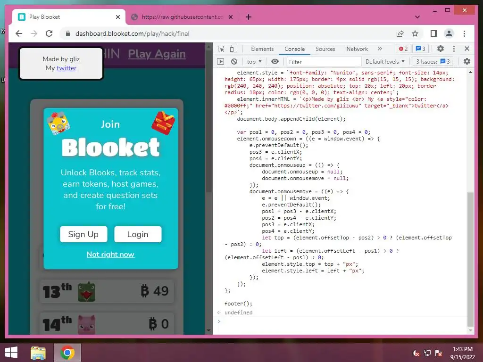
Task: Open a new browser tab
Action: click(249, 17)
